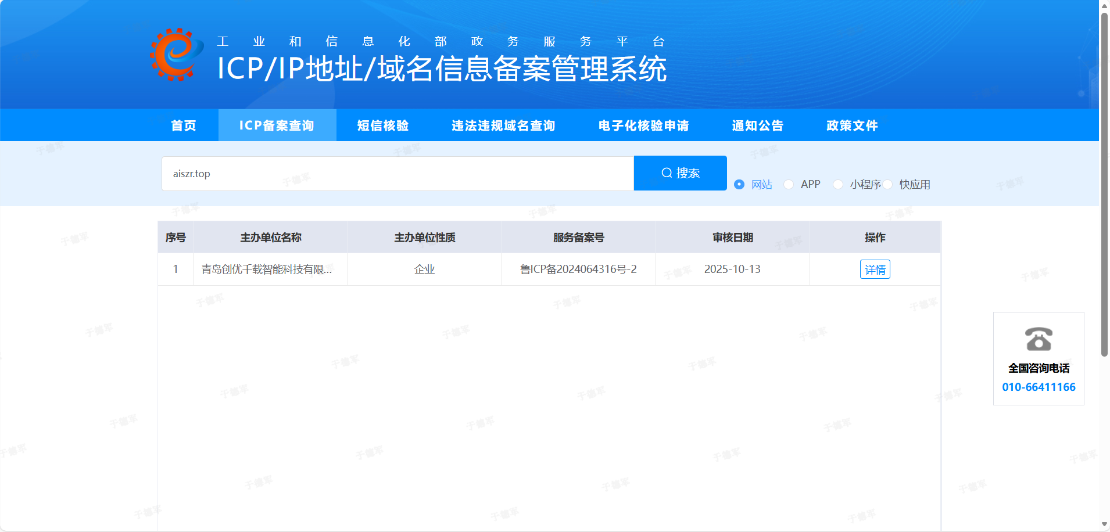Image resolution: width=1110 pixels, height=532 pixels.
Task: Open the 政策文件 tab
Action: (853, 125)
